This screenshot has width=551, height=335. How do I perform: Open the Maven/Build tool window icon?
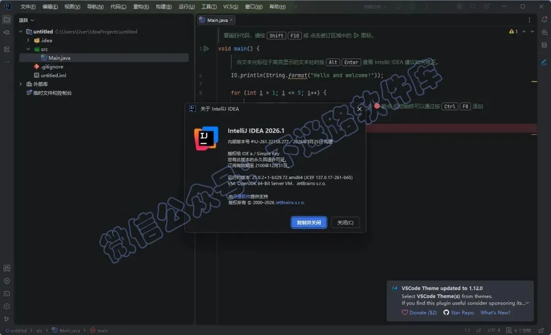pos(7,268)
